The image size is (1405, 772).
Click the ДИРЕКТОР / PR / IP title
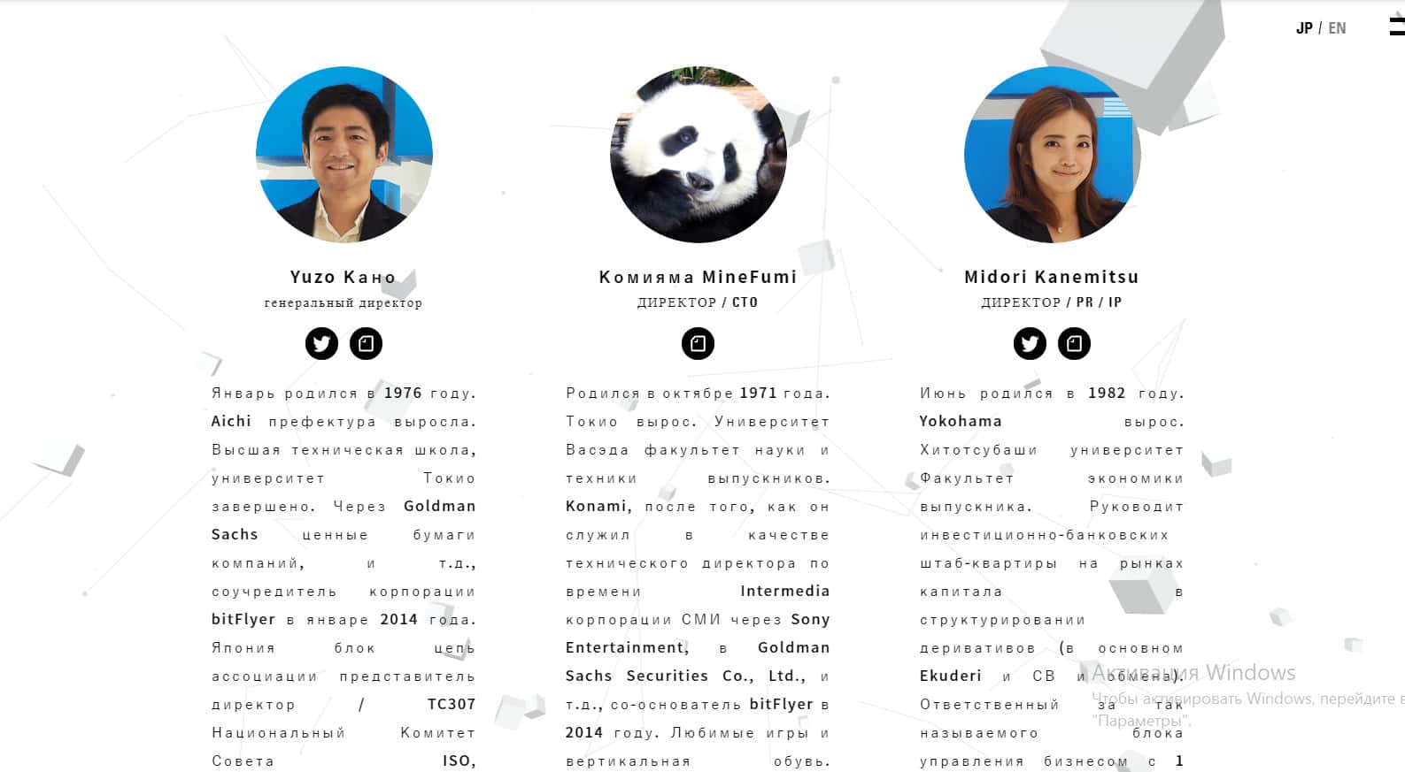[x=1052, y=302]
